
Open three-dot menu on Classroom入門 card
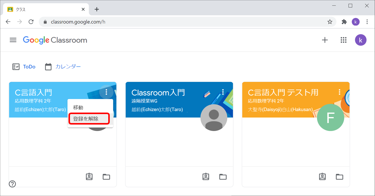pyautogui.click(x=223, y=92)
